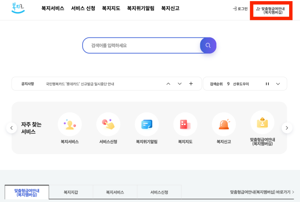Open 맞춤형급여안내 (복지멤버십) header button
Screen dimensions: 300x202
271,11
